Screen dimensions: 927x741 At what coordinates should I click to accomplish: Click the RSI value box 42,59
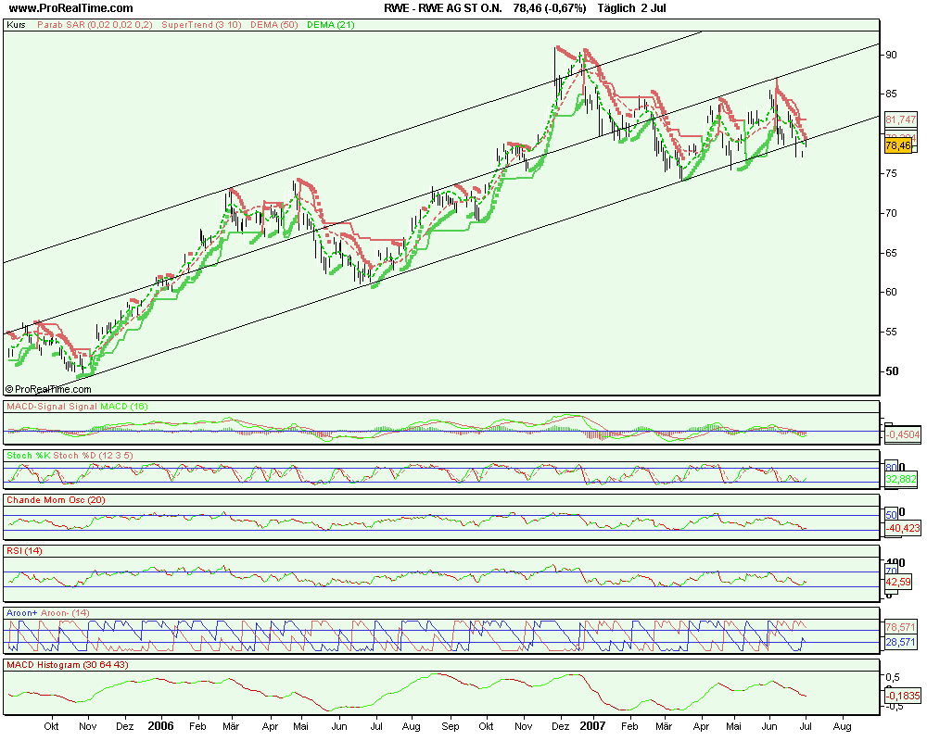899,583
